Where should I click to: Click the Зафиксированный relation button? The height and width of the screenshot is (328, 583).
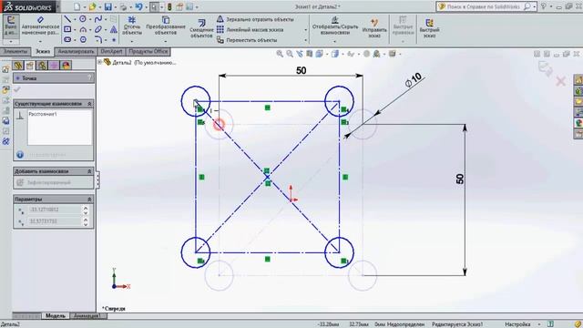click(x=45, y=182)
